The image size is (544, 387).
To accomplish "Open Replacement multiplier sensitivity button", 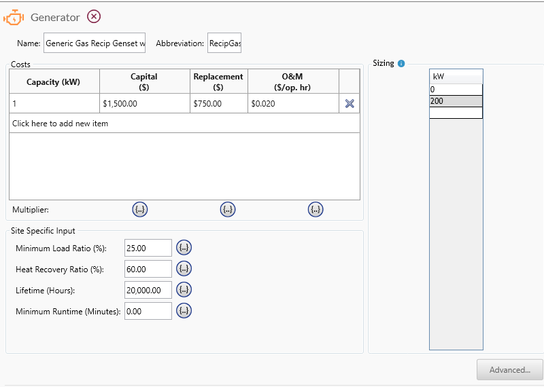I will click(228, 210).
